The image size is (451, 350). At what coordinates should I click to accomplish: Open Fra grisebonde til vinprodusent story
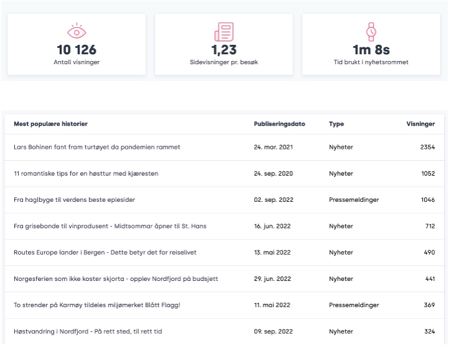tap(110, 226)
